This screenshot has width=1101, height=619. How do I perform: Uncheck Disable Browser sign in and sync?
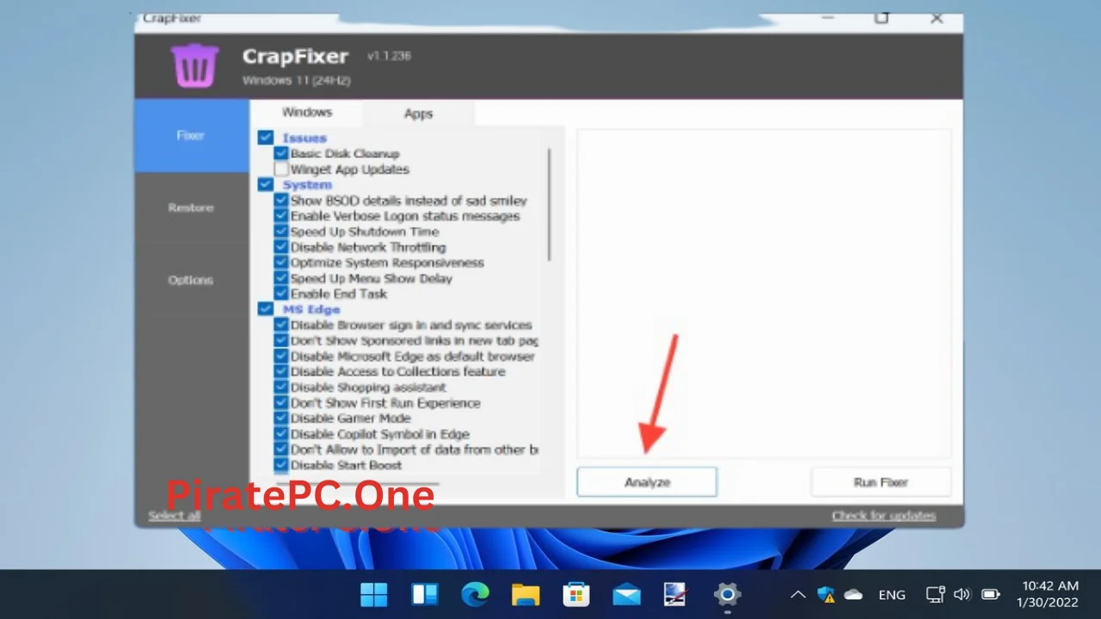(x=281, y=325)
